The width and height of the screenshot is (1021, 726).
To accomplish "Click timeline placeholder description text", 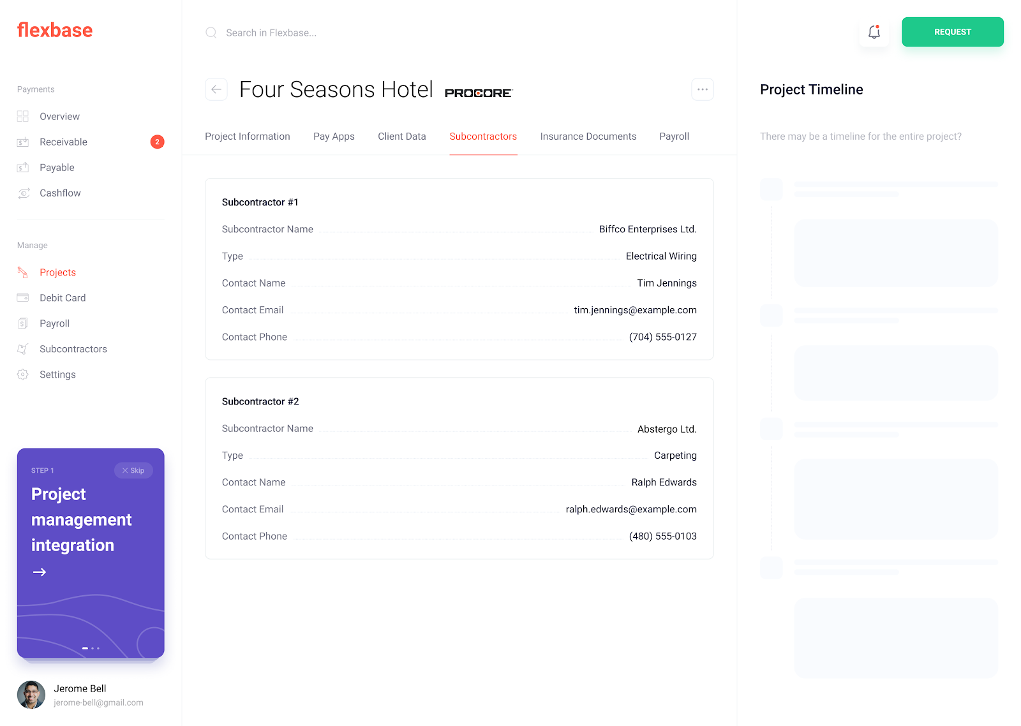I will pos(861,137).
